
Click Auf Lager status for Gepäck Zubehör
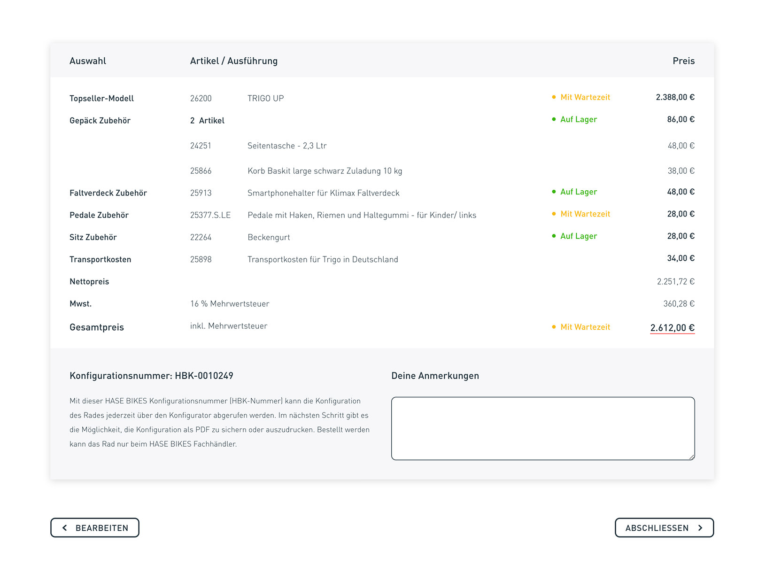pyautogui.click(x=574, y=119)
